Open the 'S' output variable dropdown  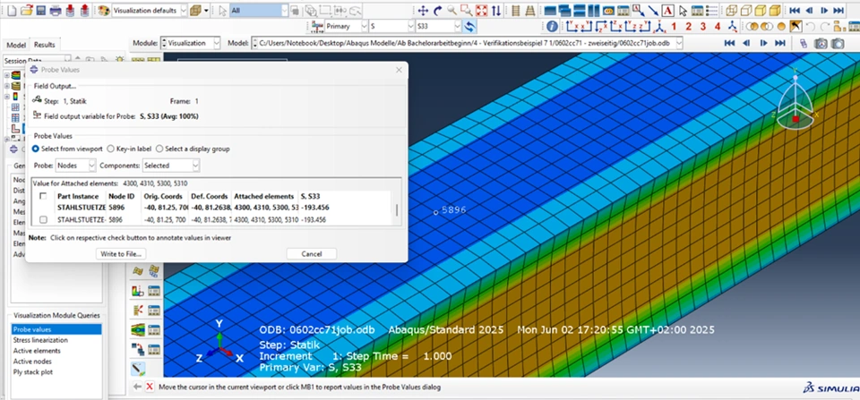click(391, 26)
